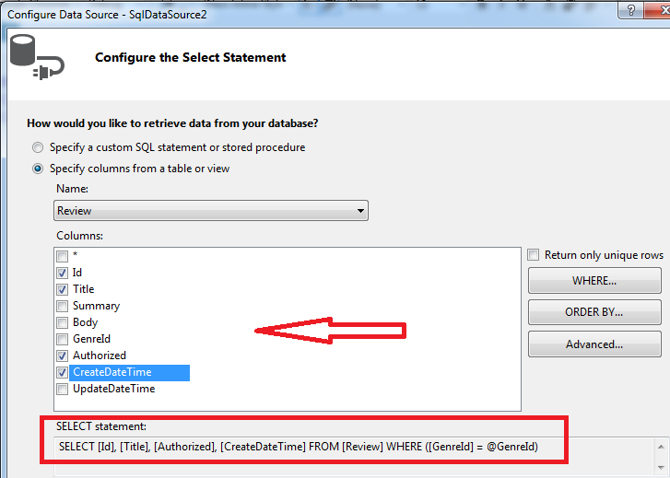Toggle the CreateDateTime column checkbox
This screenshot has width=670, height=478.
pos(62,372)
